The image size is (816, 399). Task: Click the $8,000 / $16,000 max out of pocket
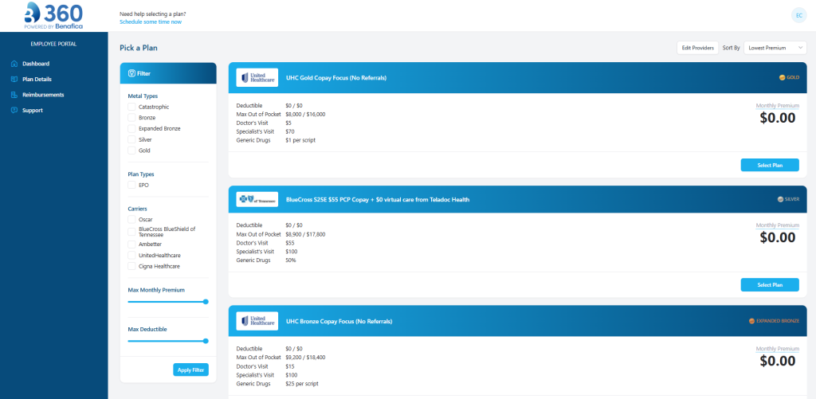(305, 114)
